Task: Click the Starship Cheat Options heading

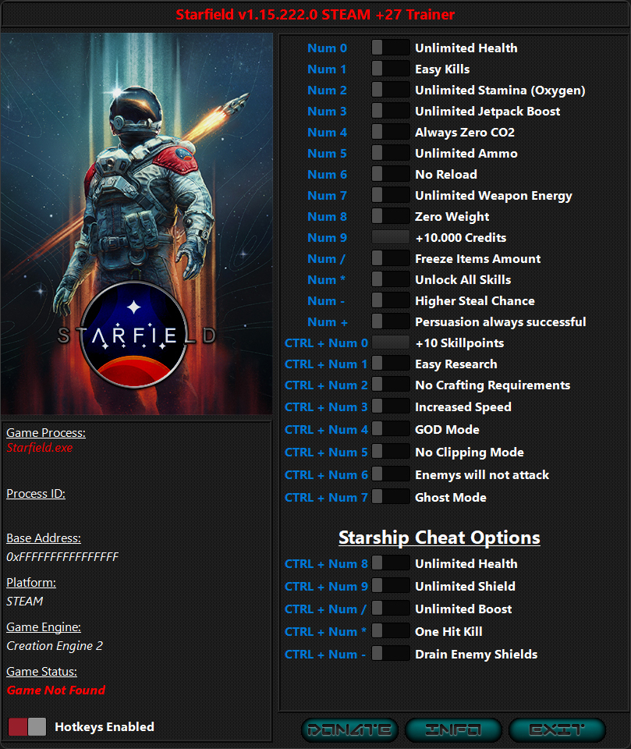Action: point(439,538)
